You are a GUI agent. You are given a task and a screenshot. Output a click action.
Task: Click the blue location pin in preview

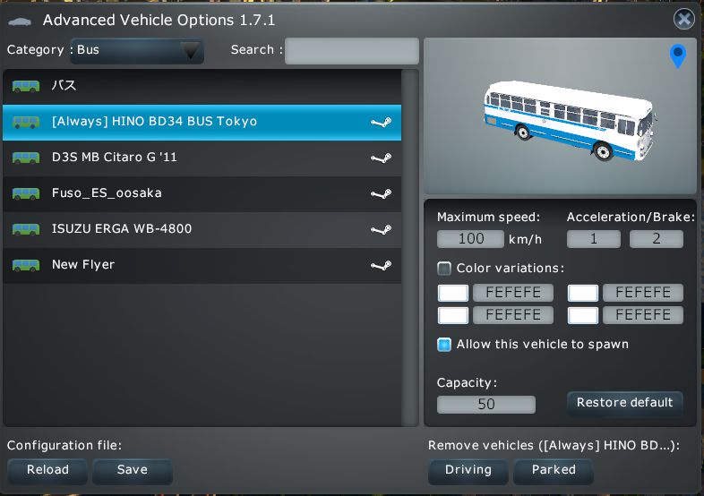coord(677,56)
